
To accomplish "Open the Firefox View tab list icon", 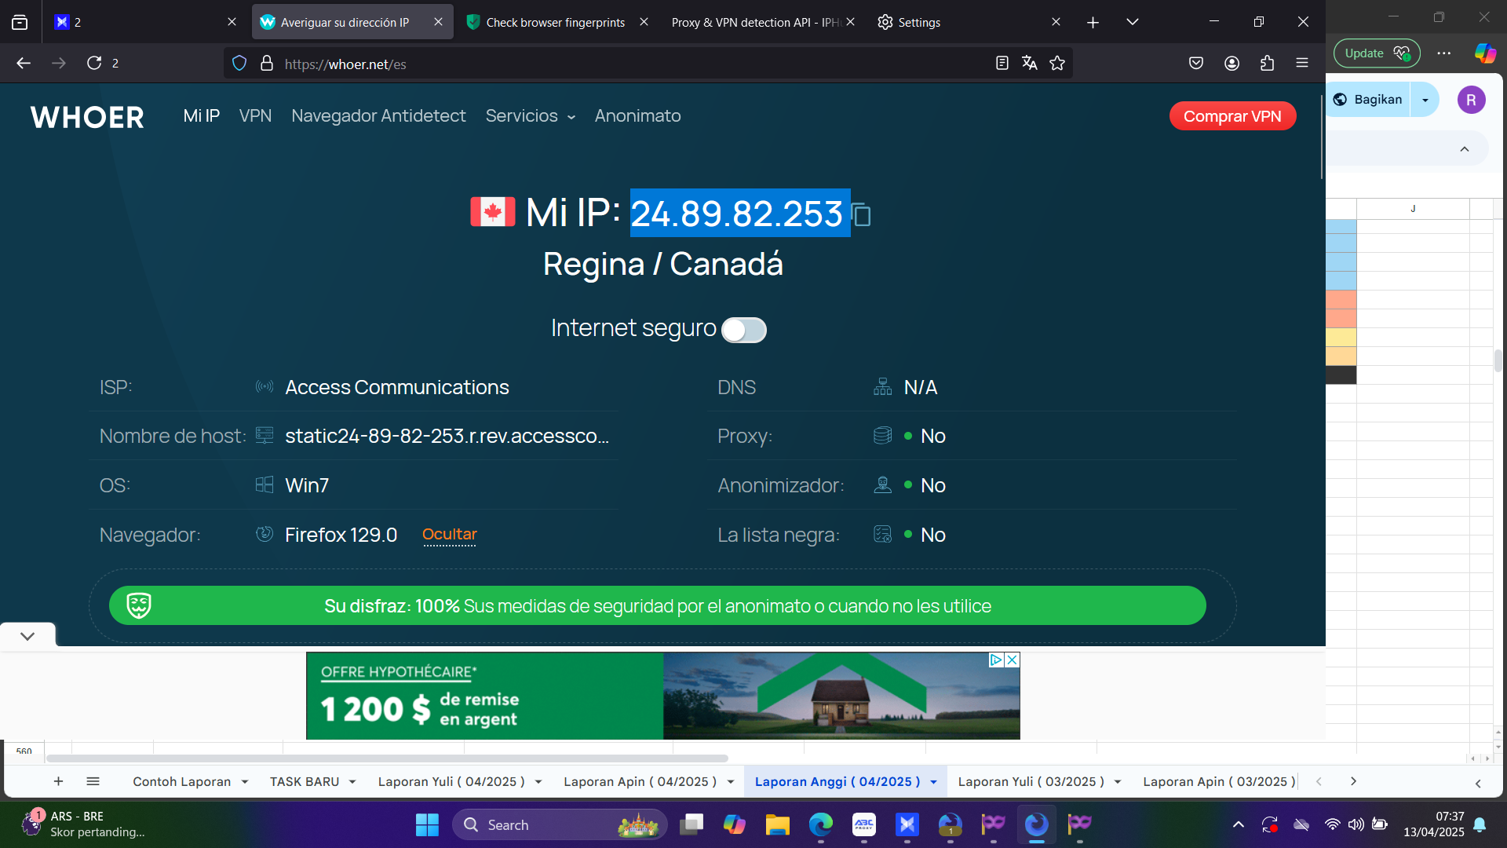I will pos(20,22).
